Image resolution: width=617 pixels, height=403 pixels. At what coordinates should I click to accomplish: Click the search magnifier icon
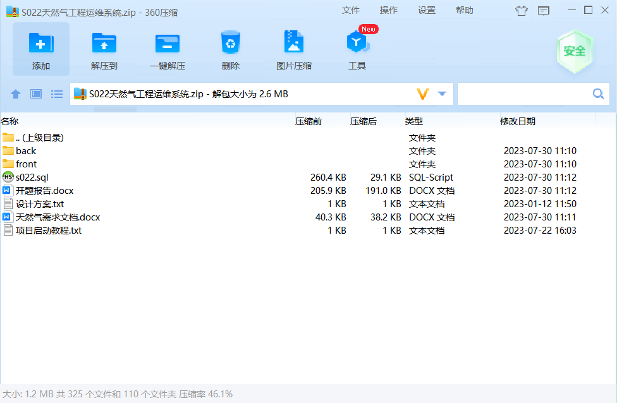(x=599, y=94)
